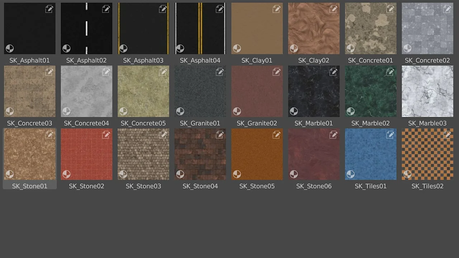Viewport: 459px width, 258px height.
Task: Select the red SK_Stone02 tile texture
Action: pos(86,154)
